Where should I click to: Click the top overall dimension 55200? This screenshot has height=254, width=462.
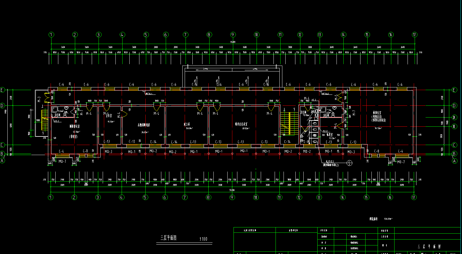233,42
